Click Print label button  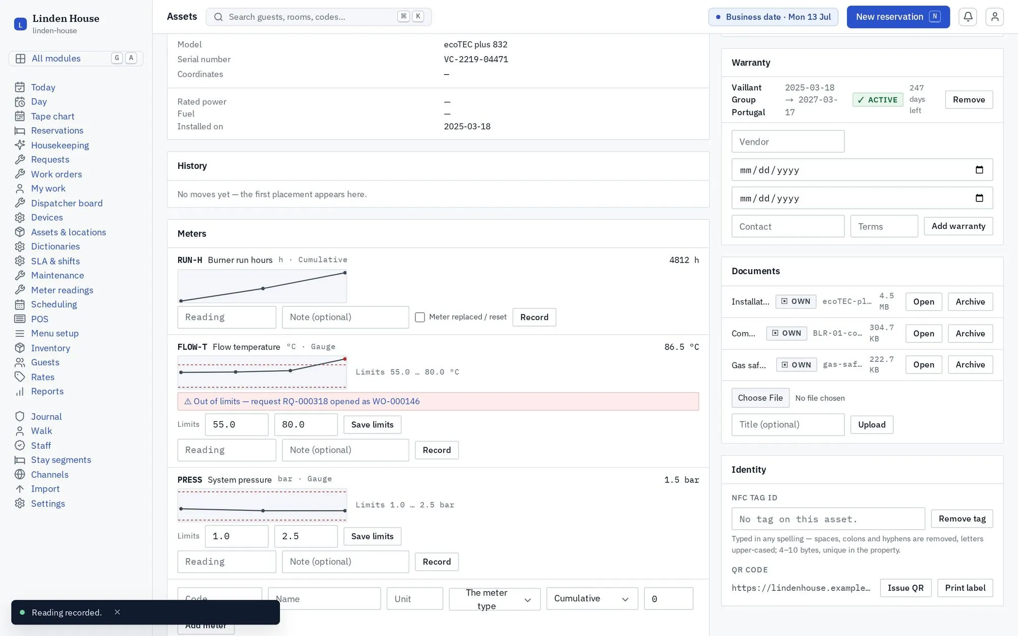pos(965,588)
